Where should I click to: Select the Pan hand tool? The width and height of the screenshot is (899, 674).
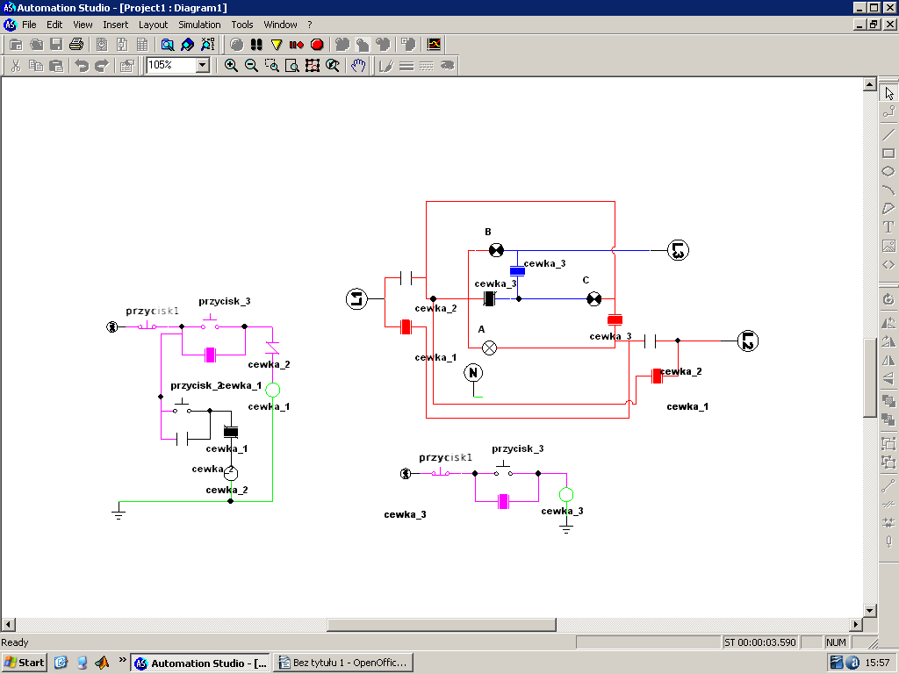(x=358, y=65)
